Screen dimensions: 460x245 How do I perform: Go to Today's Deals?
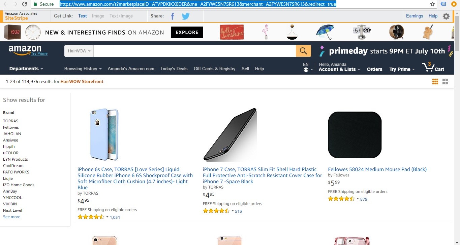174,69
